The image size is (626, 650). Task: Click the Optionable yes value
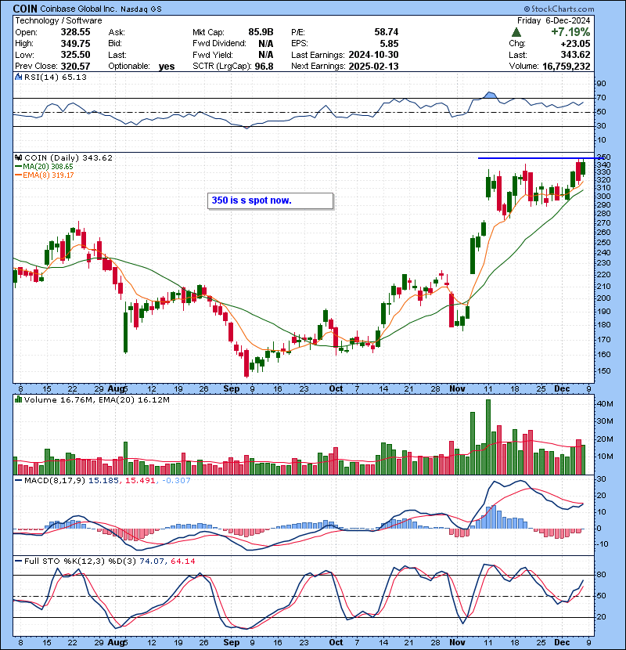(167, 67)
